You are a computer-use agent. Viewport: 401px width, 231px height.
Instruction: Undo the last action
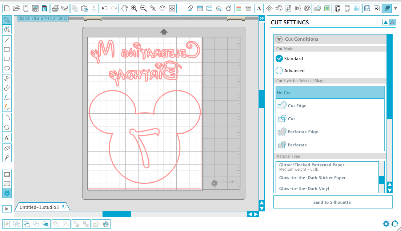105,8
